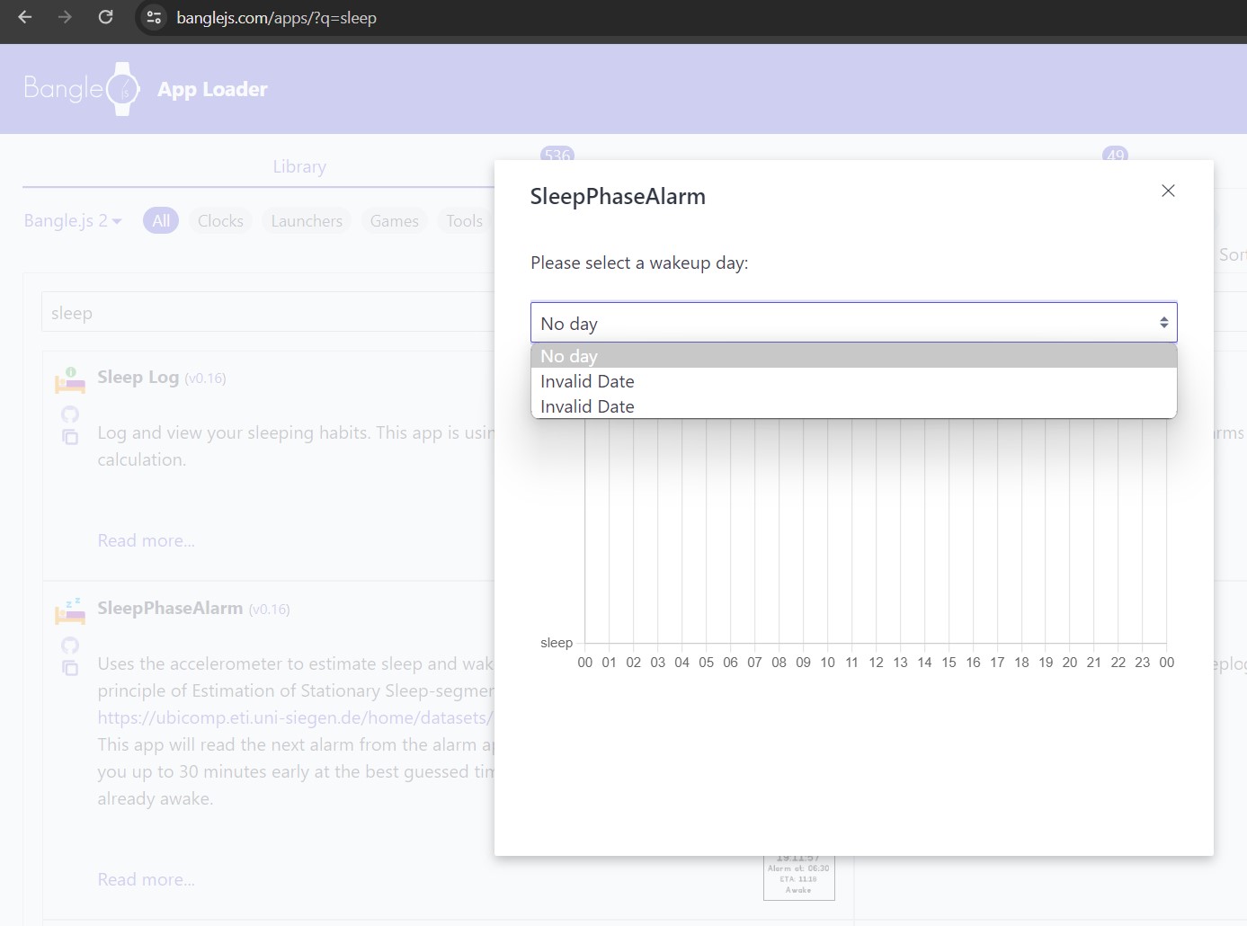
Task: Filter apps by Launchers
Action: tap(307, 220)
